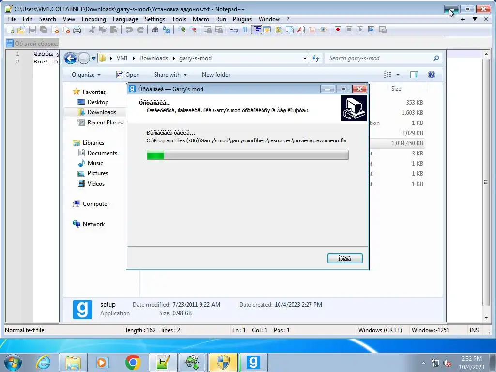Viewport: 496px width, 372px height.
Task: Expand the change view options arrow
Action: pyautogui.click(x=398, y=75)
